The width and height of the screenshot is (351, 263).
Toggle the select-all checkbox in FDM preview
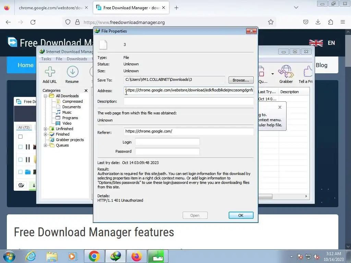(20, 137)
